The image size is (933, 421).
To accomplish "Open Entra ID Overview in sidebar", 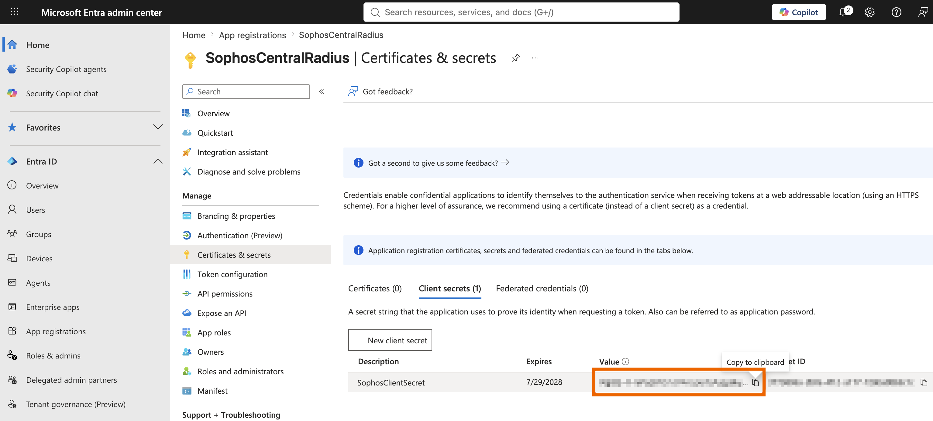I will (42, 185).
